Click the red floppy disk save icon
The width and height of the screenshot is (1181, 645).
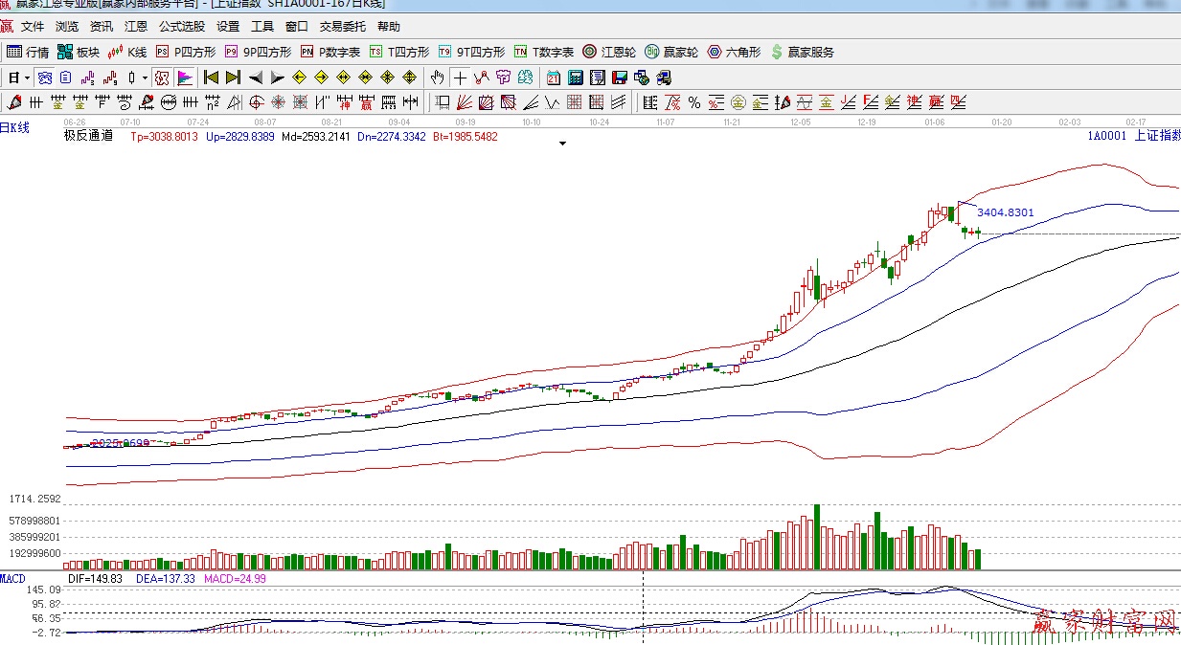[x=620, y=78]
